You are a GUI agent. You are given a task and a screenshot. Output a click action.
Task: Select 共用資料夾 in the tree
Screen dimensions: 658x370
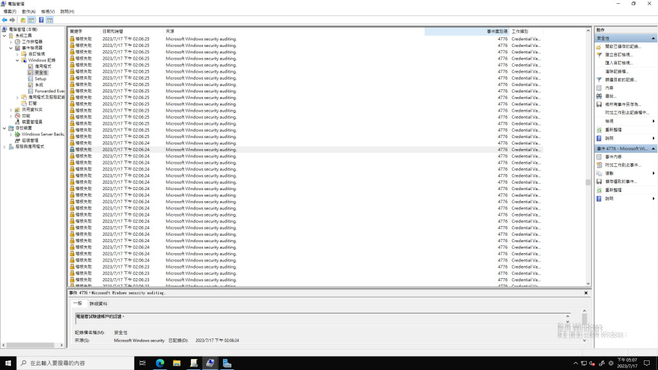click(32, 109)
